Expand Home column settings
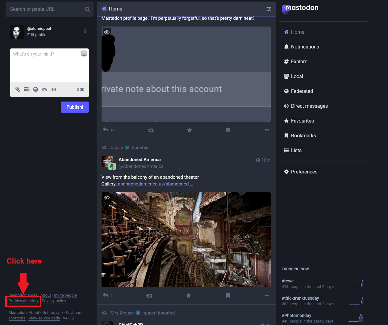 click(269, 9)
